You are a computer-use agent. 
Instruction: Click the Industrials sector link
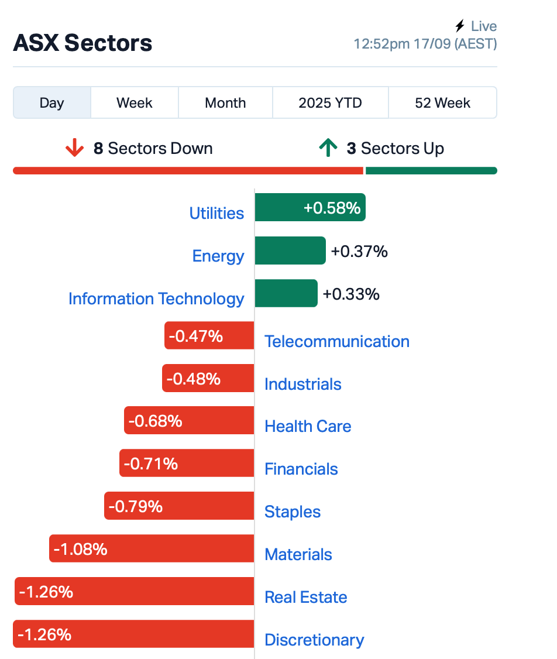pos(303,384)
